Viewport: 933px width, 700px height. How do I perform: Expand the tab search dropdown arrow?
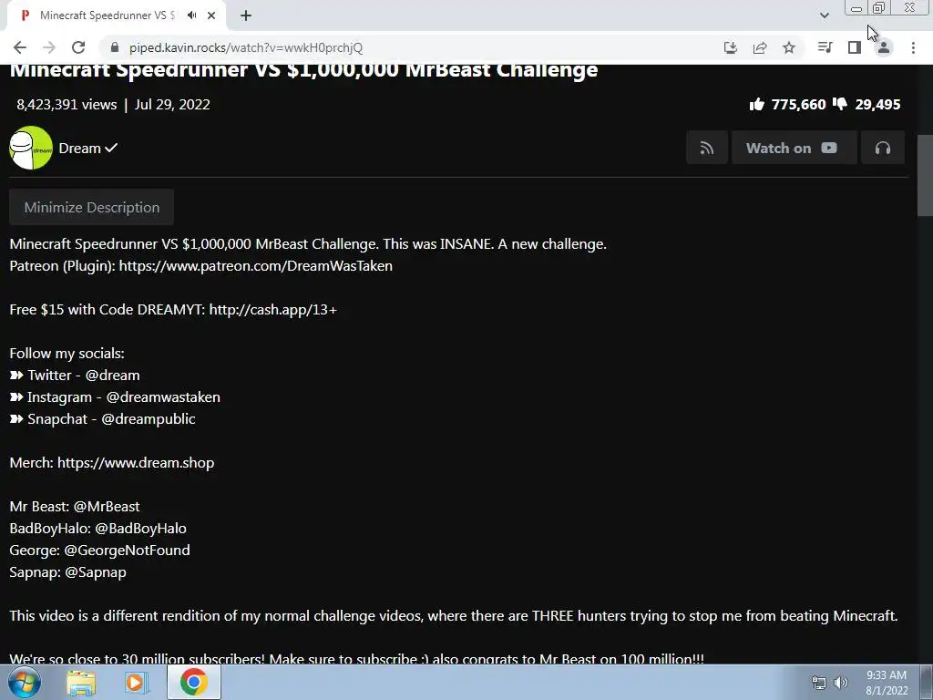point(824,15)
